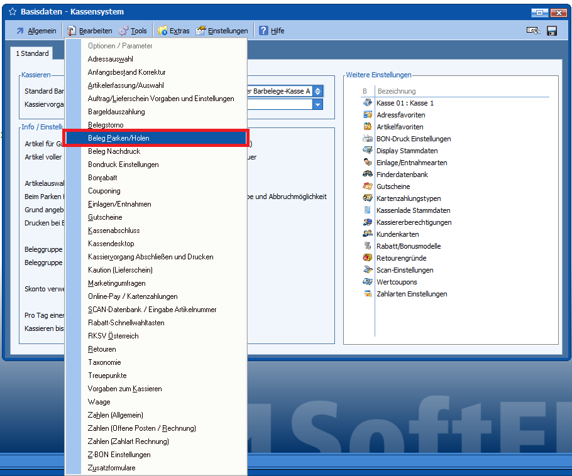
Task: Click the printer icon for BON-Druck Einstellungen
Action: tap(368, 138)
